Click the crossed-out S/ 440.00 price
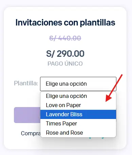 [65, 38]
